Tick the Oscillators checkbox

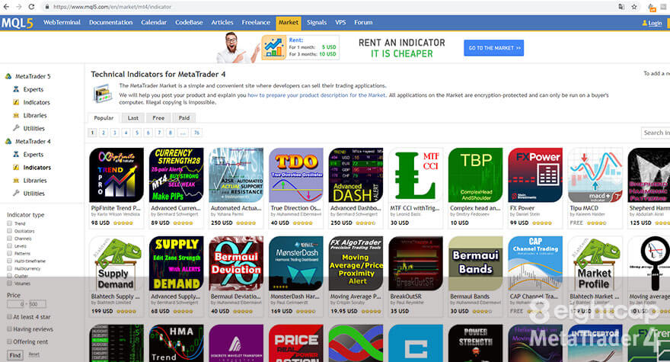(9, 231)
